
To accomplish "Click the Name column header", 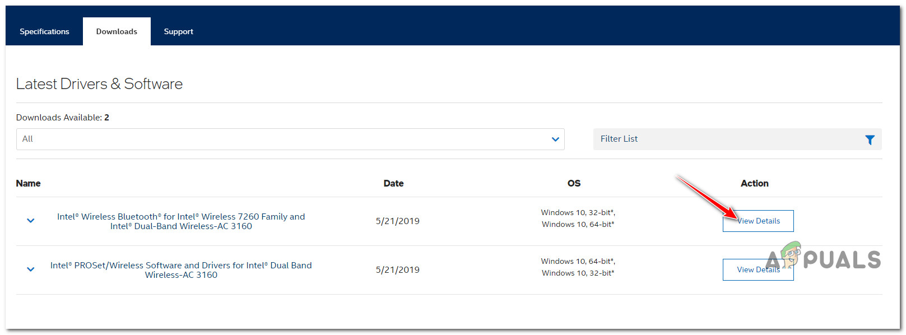I will click(28, 183).
